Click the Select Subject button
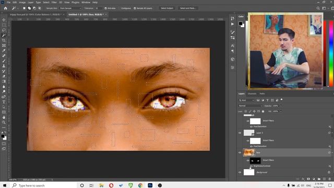Image resolution: width=334 pixels, height=188 pixels. coord(167,8)
